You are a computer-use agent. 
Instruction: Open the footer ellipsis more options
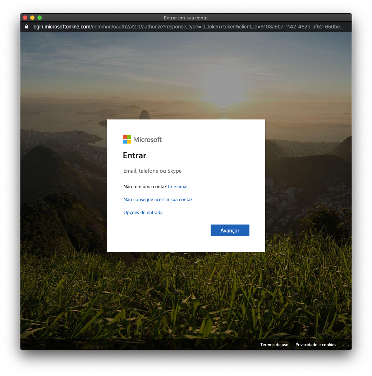346,345
